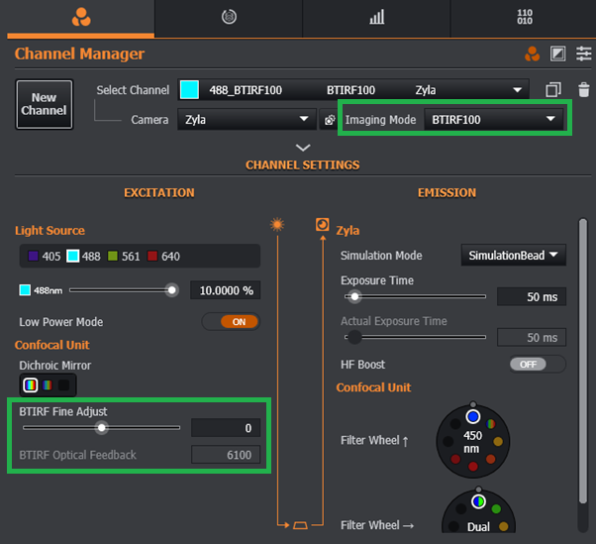596x544 pixels.
Task: Open the Simulation Mode dropdown
Action: (512, 256)
